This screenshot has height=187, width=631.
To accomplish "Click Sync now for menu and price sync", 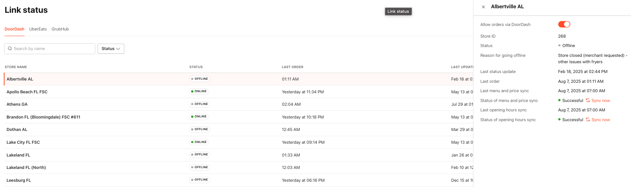I will [x=600, y=100].
